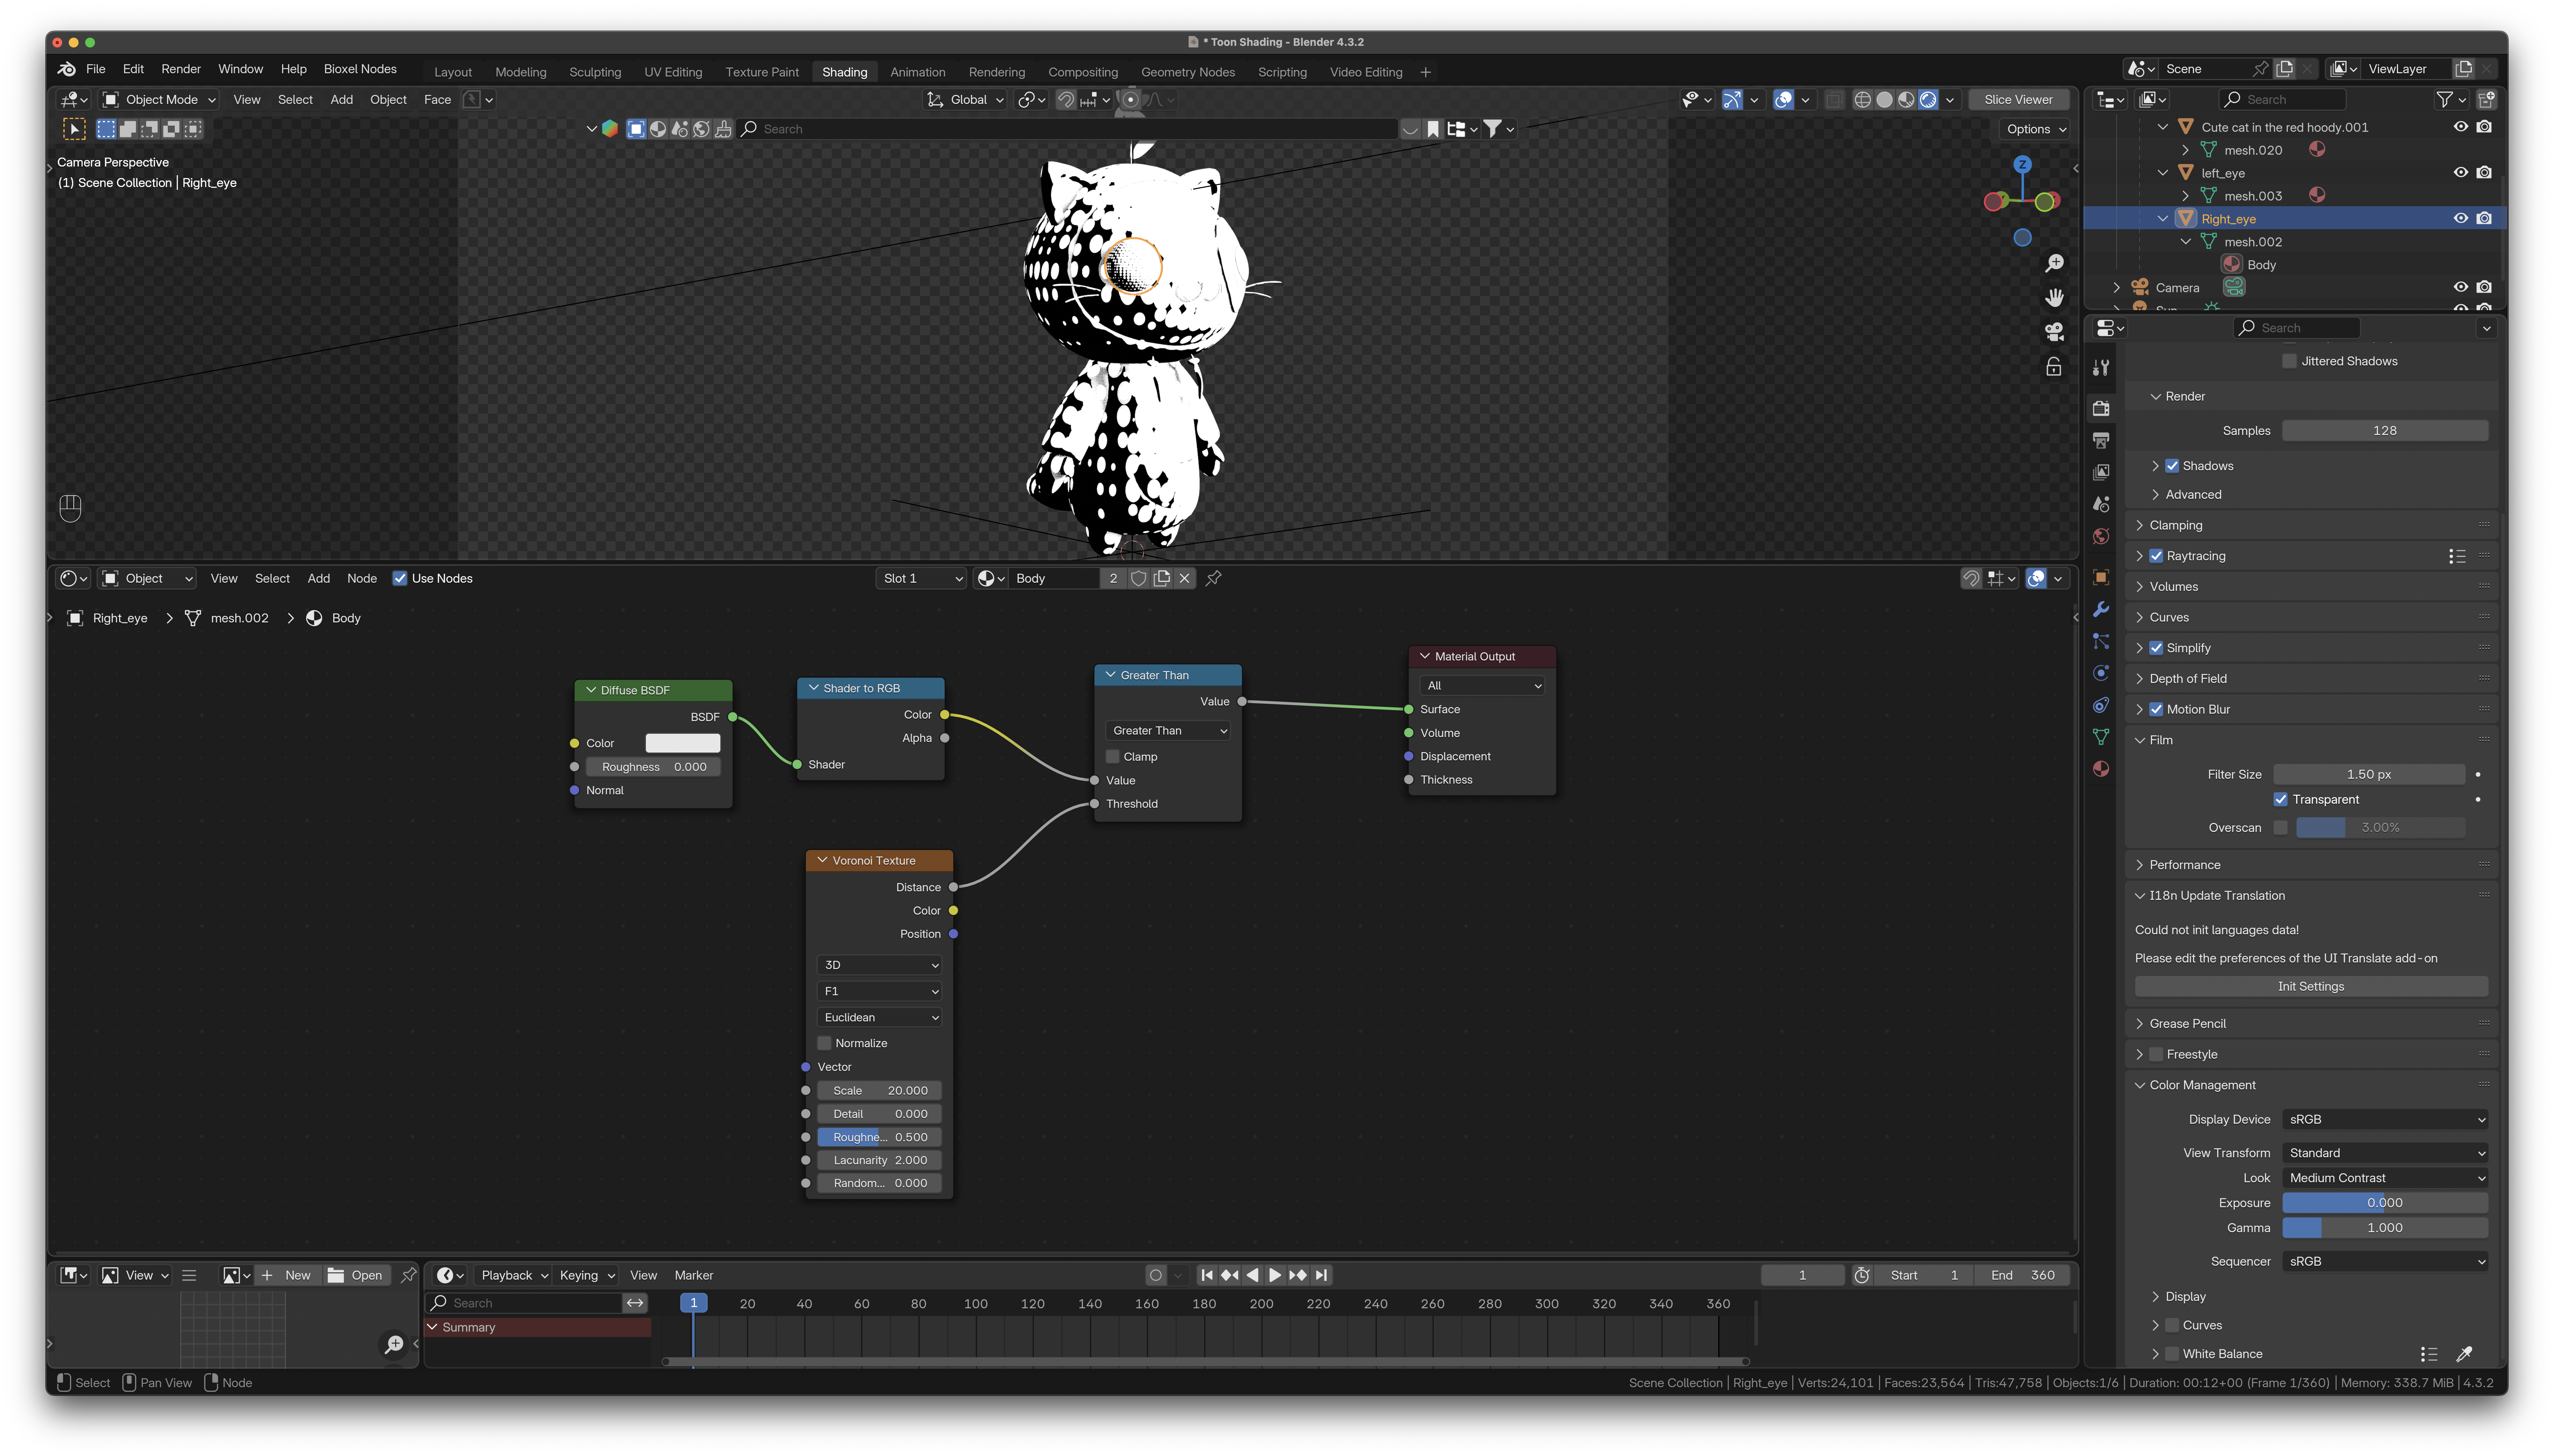Open the Particles properties tab
The image size is (2554, 1456).
2101,641
